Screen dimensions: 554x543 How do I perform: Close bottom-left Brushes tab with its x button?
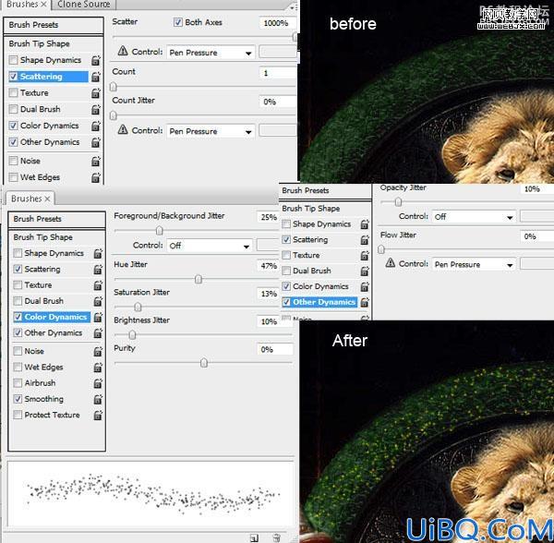point(47,199)
